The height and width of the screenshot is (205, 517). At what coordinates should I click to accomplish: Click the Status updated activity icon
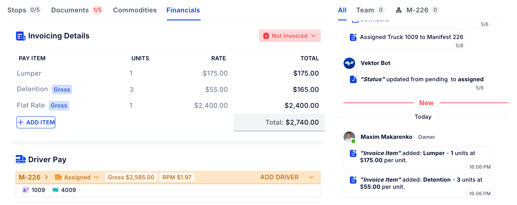353,79
